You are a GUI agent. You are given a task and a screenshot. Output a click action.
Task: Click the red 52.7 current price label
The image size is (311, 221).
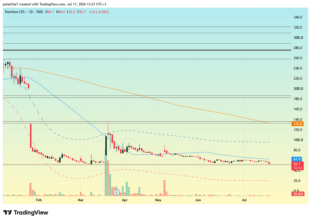tap(297, 164)
